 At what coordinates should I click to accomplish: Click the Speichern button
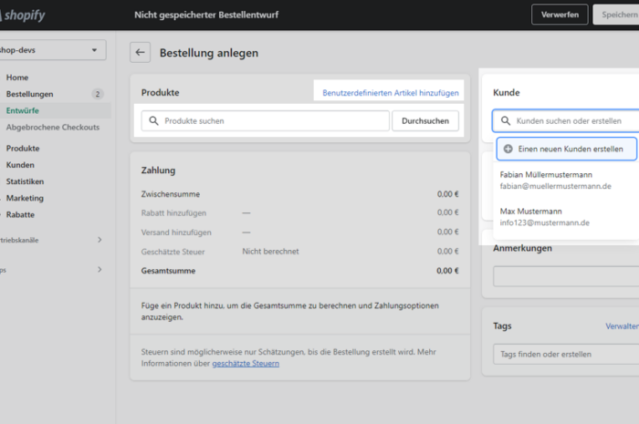click(616, 15)
